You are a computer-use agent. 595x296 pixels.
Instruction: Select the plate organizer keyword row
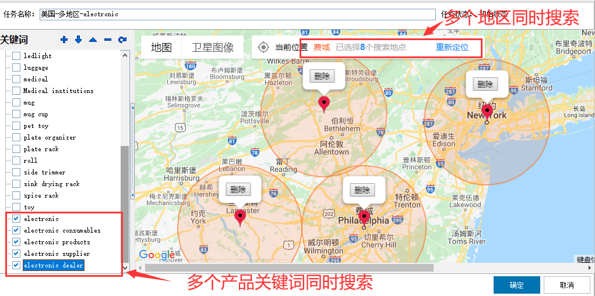tap(50, 137)
